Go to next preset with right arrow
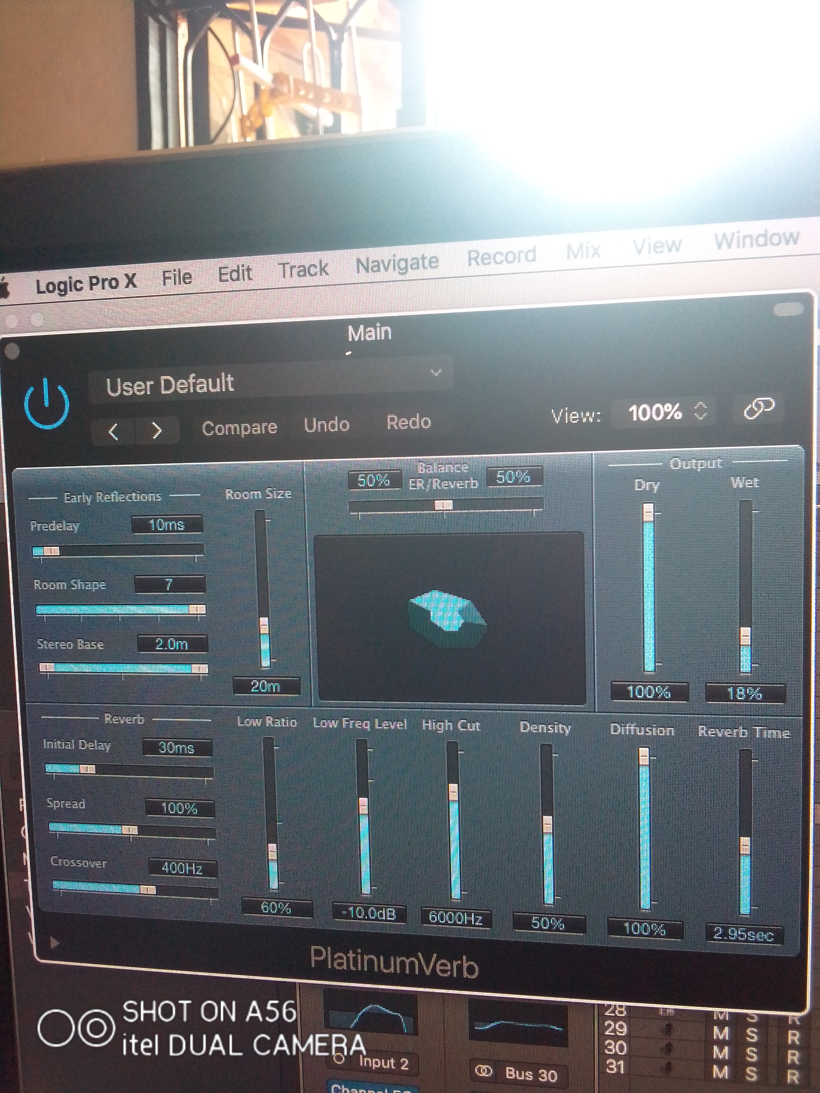The image size is (820, 1093). click(x=157, y=431)
